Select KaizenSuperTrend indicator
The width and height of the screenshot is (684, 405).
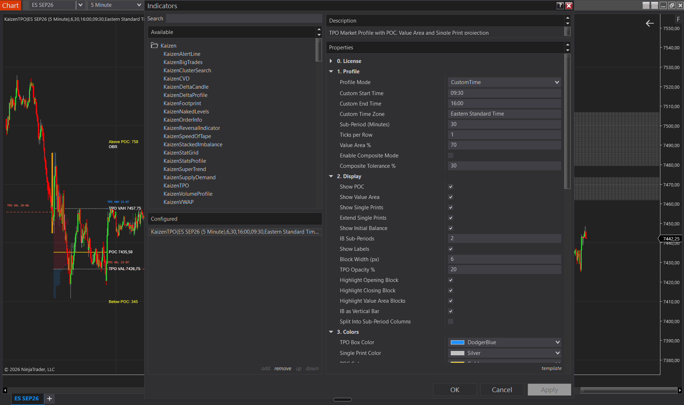click(x=185, y=169)
